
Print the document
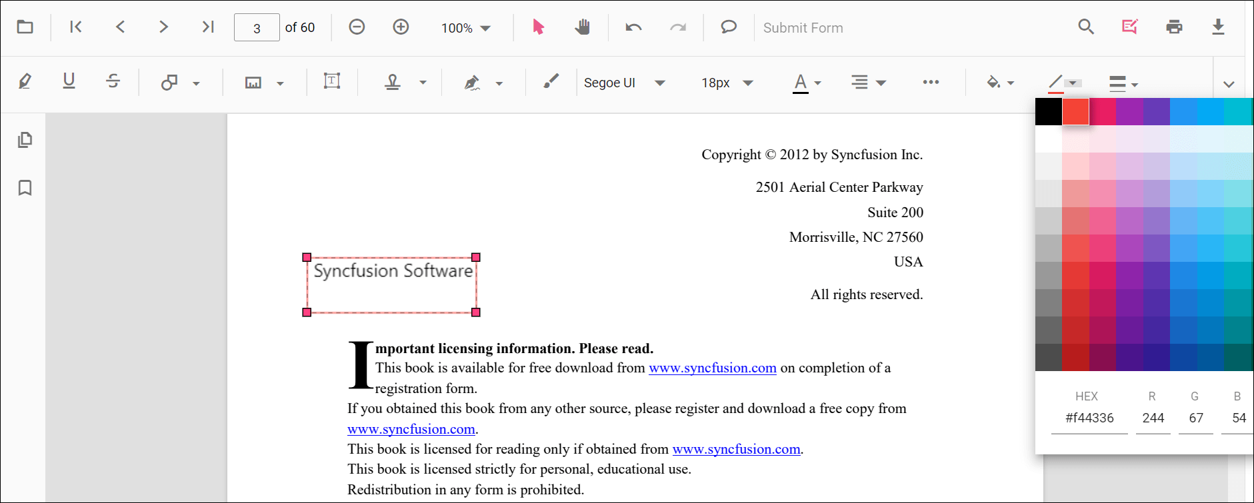(x=1174, y=27)
